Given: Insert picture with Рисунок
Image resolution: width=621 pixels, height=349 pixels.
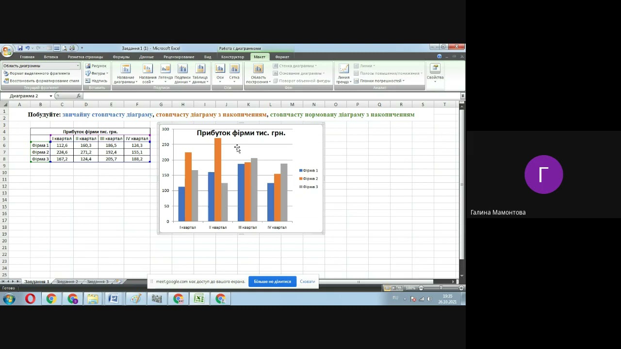Looking at the screenshot, I should (x=96, y=66).
